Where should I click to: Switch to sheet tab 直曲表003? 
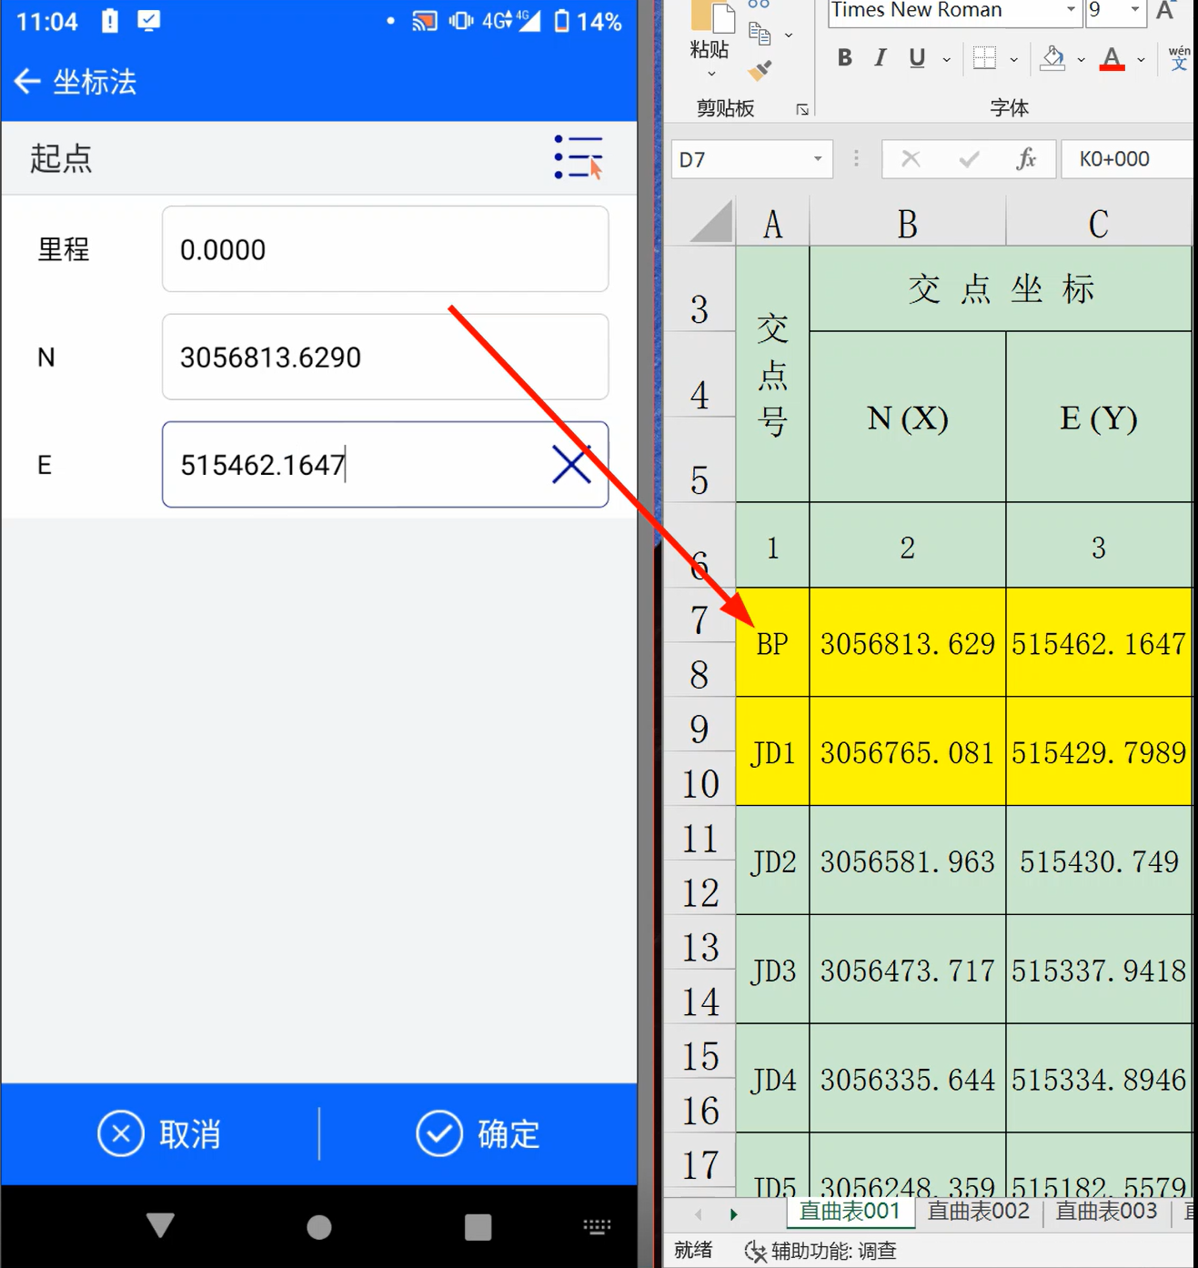[1106, 1212]
